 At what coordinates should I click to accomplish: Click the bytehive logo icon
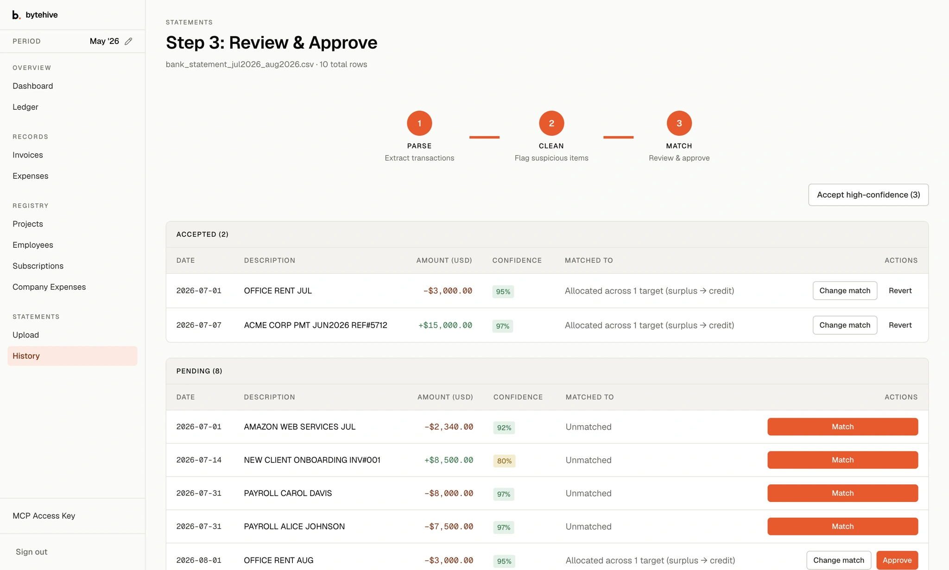(16, 15)
